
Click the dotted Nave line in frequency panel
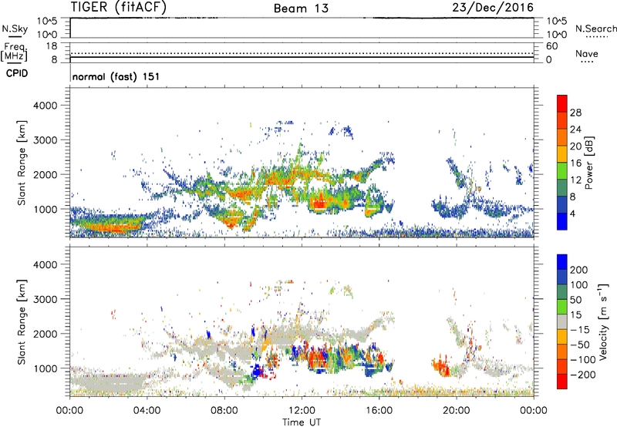coord(302,53)
